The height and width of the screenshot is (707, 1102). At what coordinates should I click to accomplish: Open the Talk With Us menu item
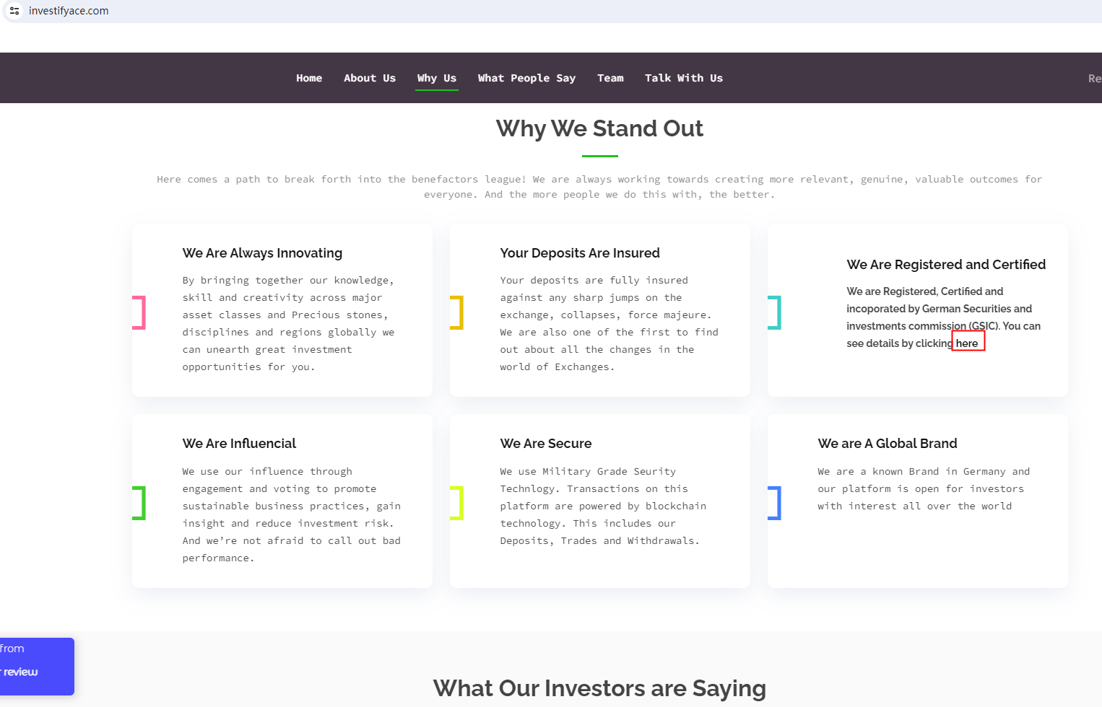coord(684,78)
